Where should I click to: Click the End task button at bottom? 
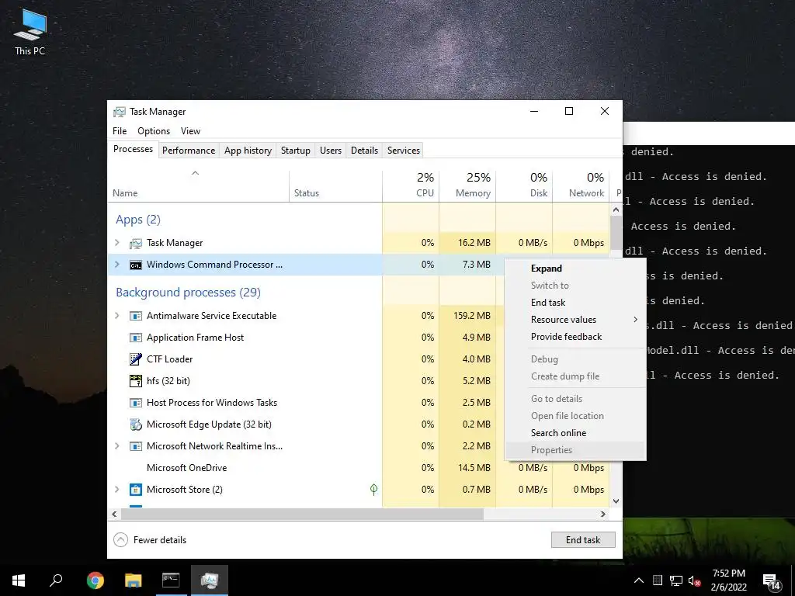[583, 540]
